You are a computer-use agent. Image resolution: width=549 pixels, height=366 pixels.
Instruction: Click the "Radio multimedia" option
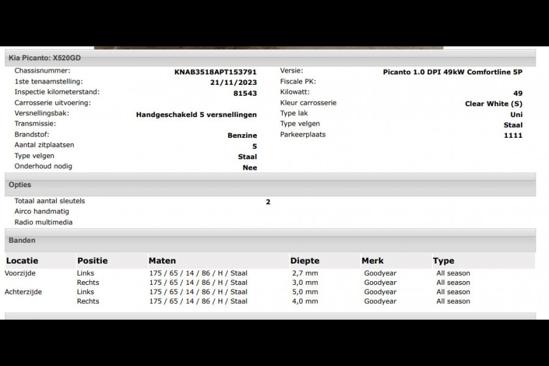tap(43, 222)
